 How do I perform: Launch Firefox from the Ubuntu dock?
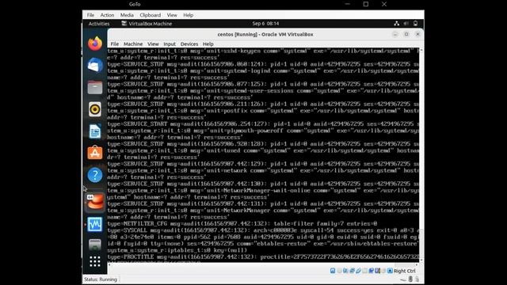(95, 44)
